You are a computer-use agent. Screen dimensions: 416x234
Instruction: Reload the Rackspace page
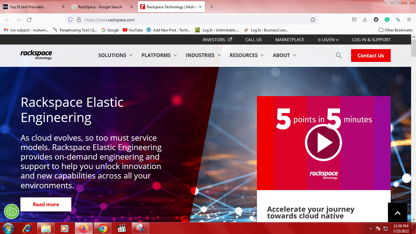[x=29, y=20]
